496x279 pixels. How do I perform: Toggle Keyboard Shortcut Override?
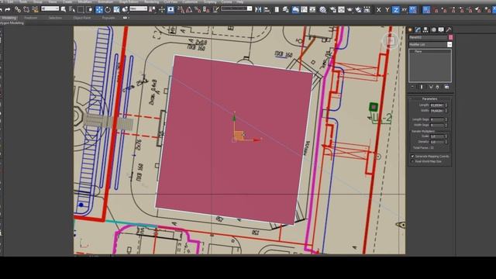[x=170, y=10]
